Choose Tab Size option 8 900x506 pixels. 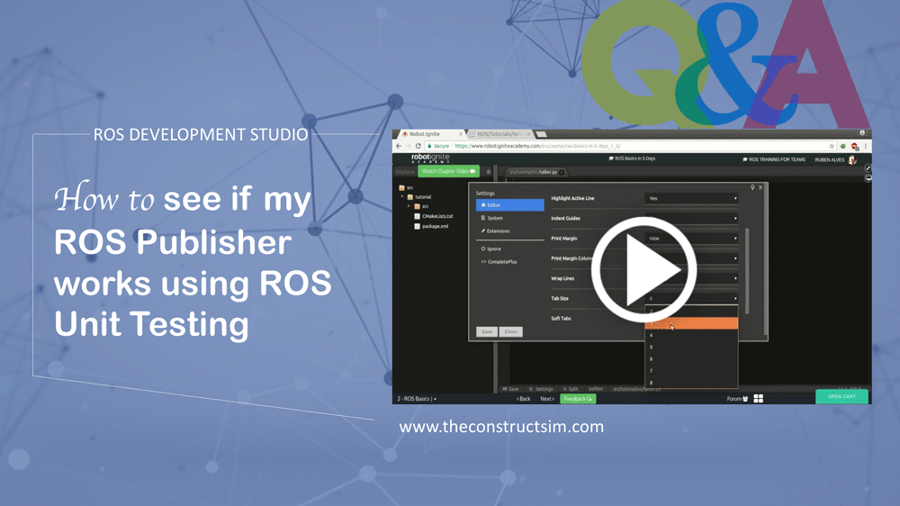point(691,383)
